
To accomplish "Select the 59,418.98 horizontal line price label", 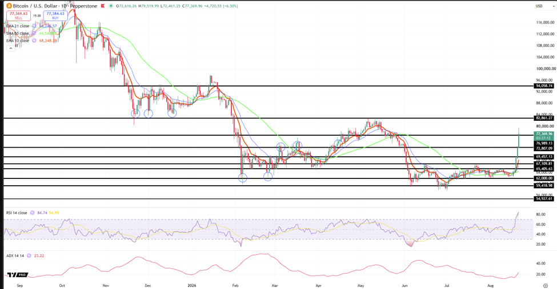I will coord(544,185).
